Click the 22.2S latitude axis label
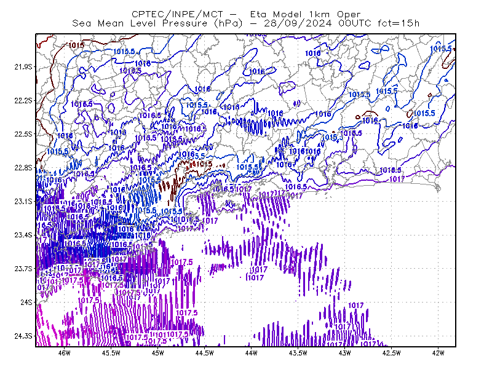492x380 pixels. click(23, 100)
